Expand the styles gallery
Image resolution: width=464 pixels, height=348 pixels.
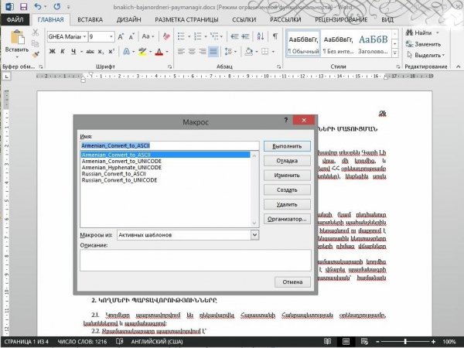click(395, 53)
